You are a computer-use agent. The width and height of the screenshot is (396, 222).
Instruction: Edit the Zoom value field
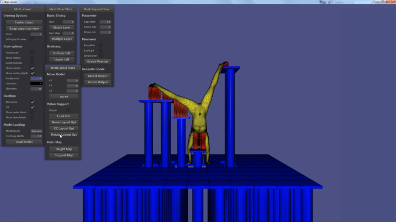36,34
